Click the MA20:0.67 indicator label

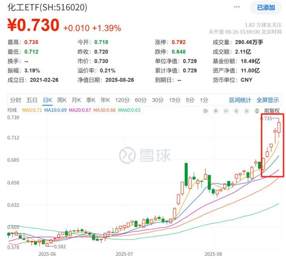80,110
